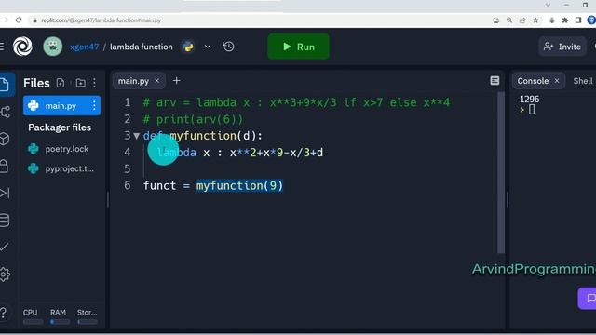Run the program with Run button
Image resolution: width=596 pixels, height=335 pixels.
[x=298, y=47]
